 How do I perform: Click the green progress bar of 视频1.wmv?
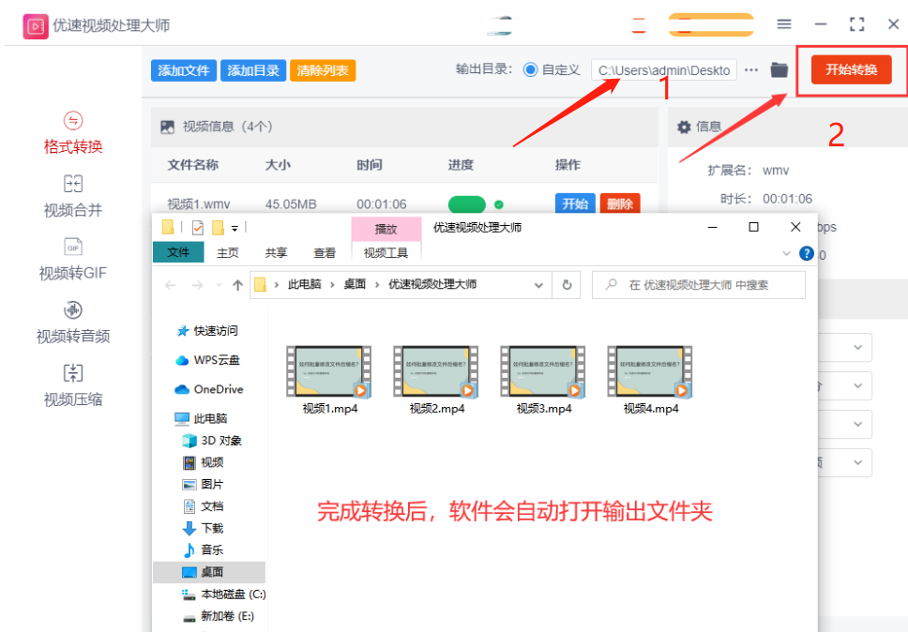(x=467, y=204)
